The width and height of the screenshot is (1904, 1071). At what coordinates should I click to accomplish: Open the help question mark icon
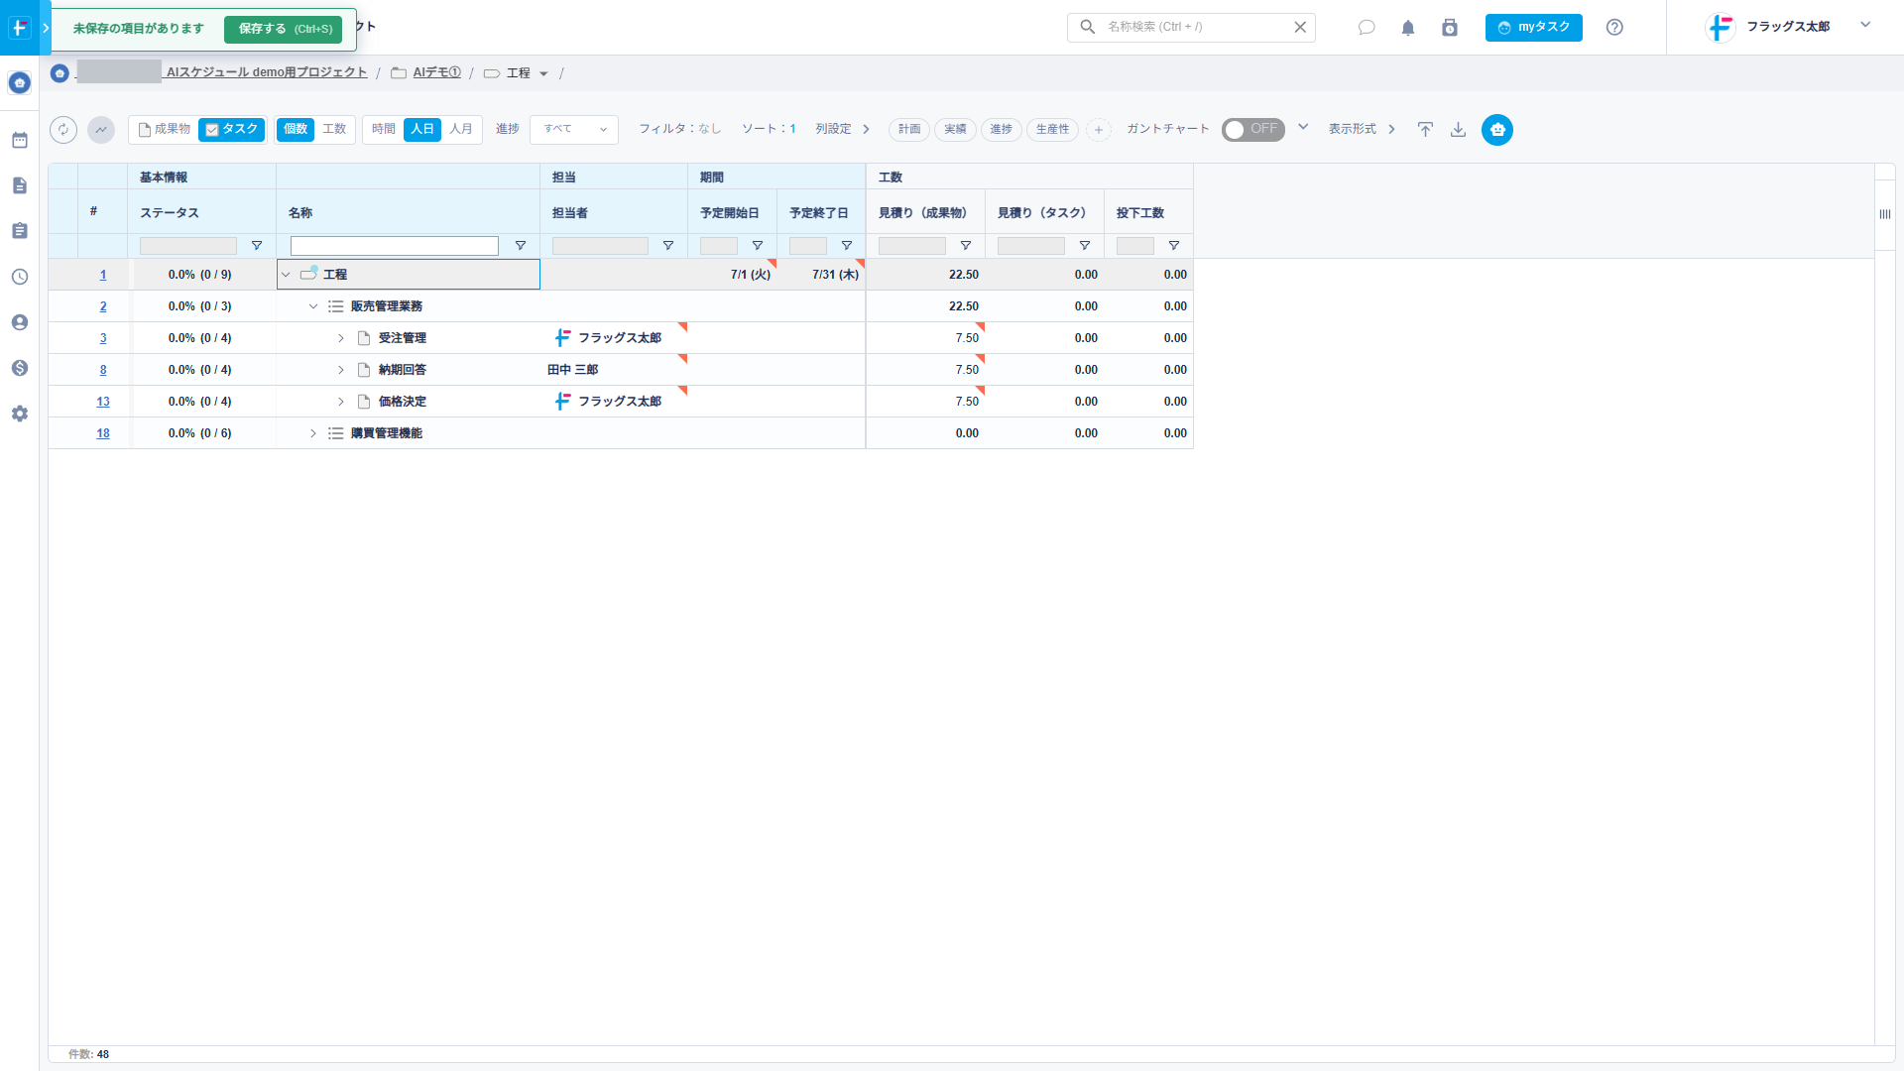[1614, 28]
